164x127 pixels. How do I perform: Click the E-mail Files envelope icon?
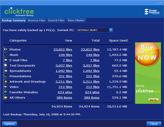point(6,60)
